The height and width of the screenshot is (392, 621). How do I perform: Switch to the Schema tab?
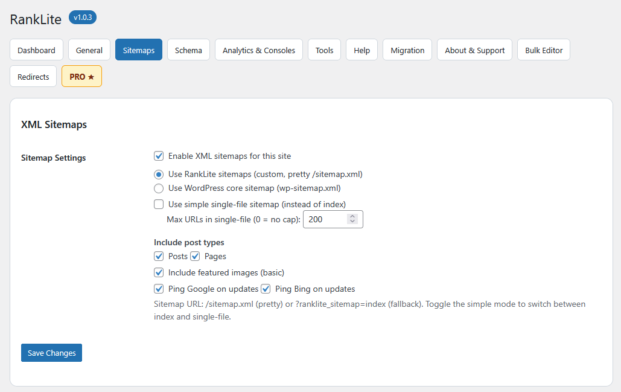click(188, 50)
